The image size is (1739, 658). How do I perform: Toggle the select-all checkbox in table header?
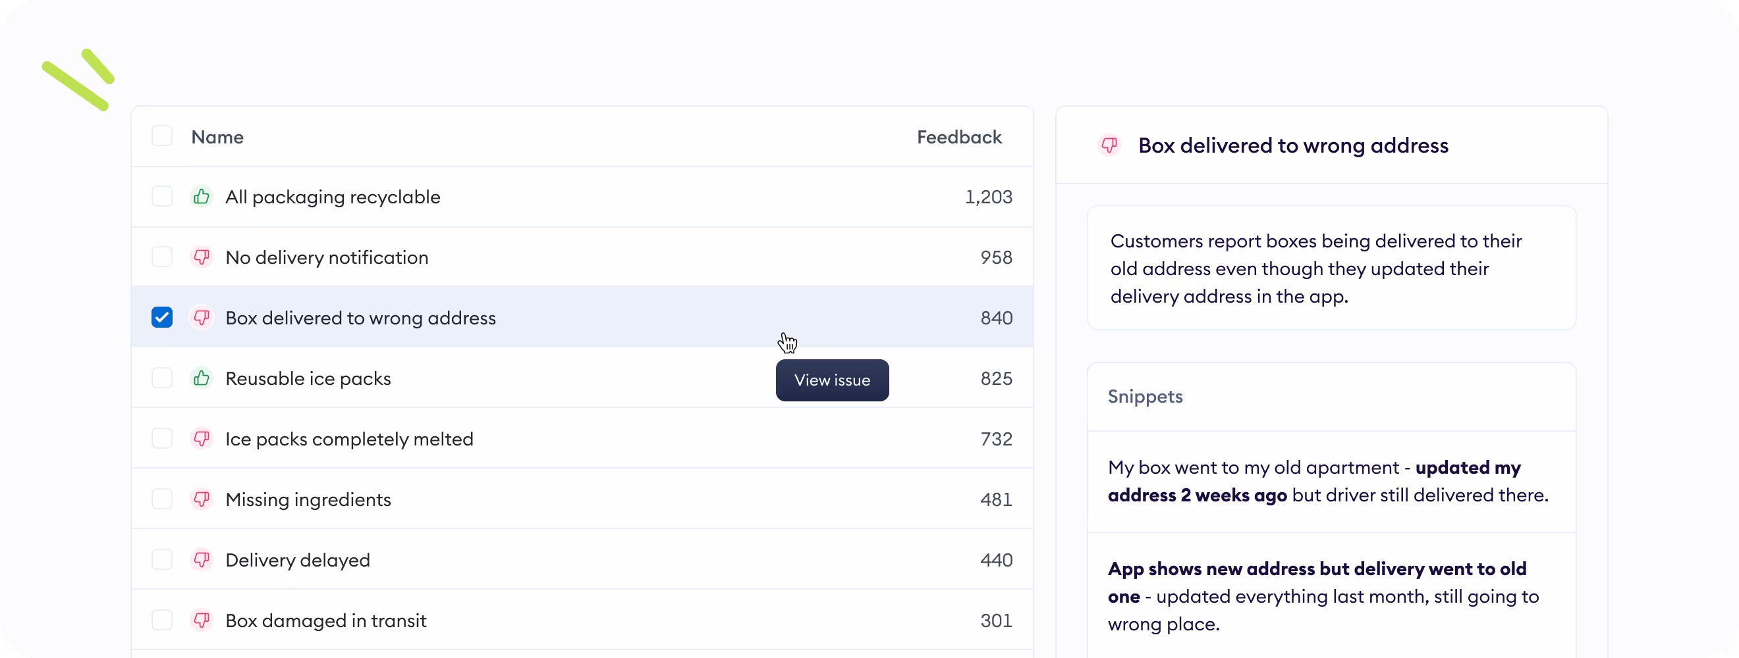pyautogui.click(x=162, y=136)
